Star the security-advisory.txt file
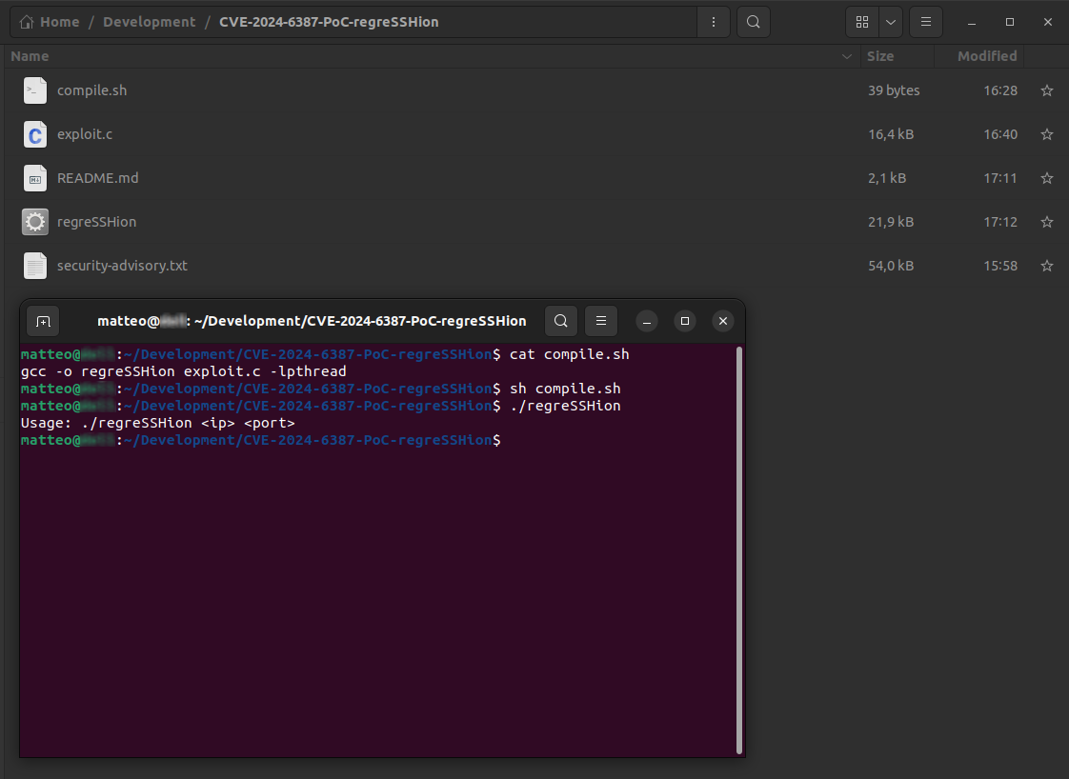 tap(1047, 266)
